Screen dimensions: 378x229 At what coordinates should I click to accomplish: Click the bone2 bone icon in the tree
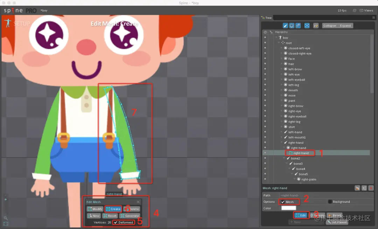point(288,158)
